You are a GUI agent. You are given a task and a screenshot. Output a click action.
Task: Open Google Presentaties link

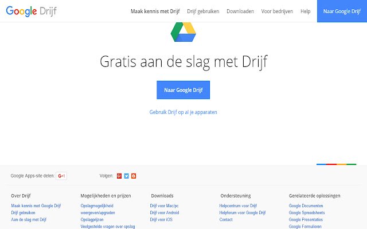pyautogui.click(x=306, y=220)
